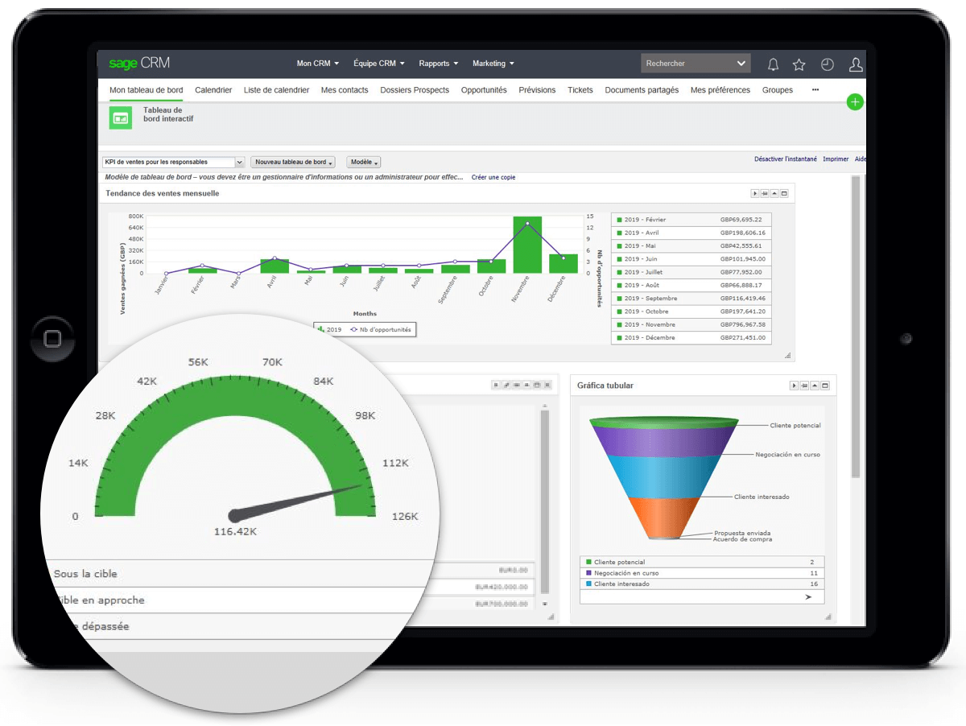Open the Opportunités tab
The height and width of the screenshot is (726, 966).
[x=484, y=90]
